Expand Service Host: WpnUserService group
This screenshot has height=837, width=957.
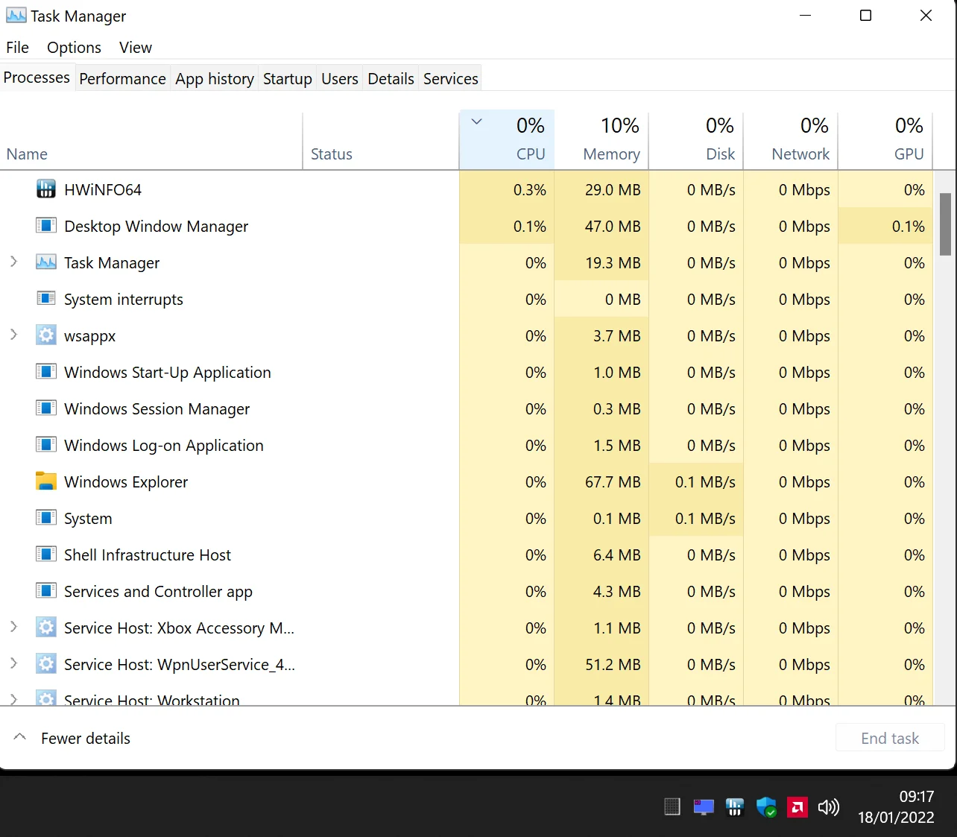tap(13, 663)
